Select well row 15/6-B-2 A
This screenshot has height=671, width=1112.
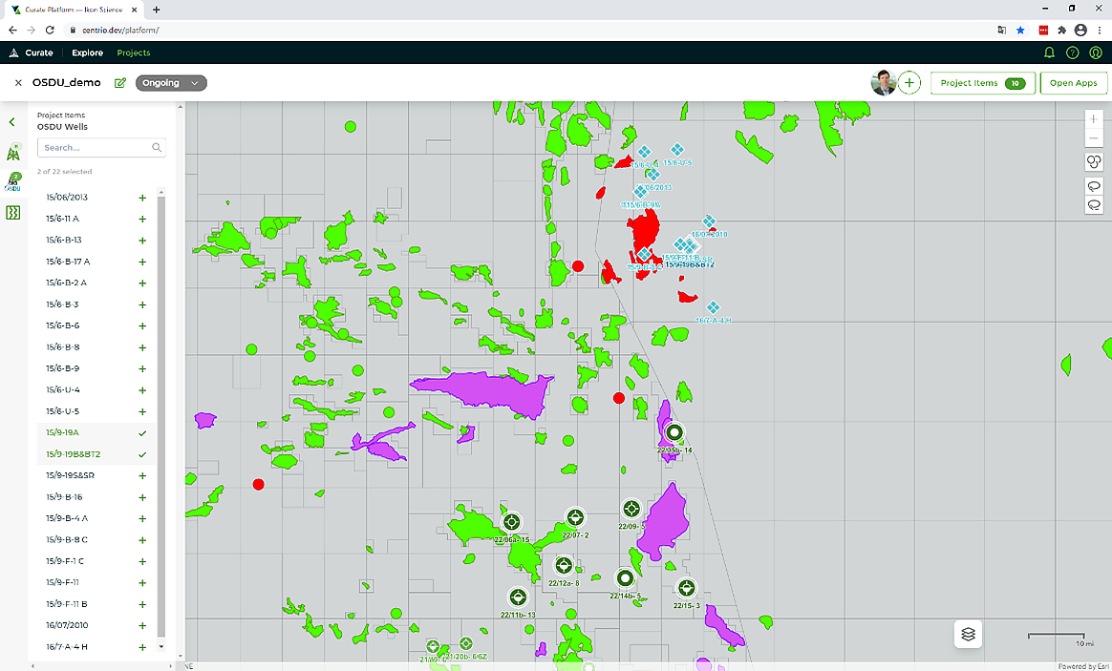point(96,283)
